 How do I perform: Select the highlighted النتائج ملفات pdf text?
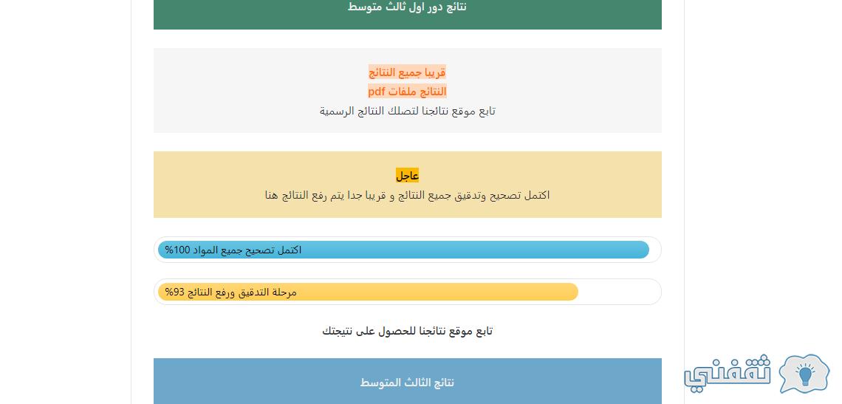[407, 92]
